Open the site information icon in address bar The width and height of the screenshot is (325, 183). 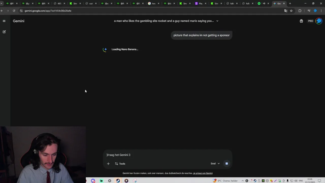point(21,11)
